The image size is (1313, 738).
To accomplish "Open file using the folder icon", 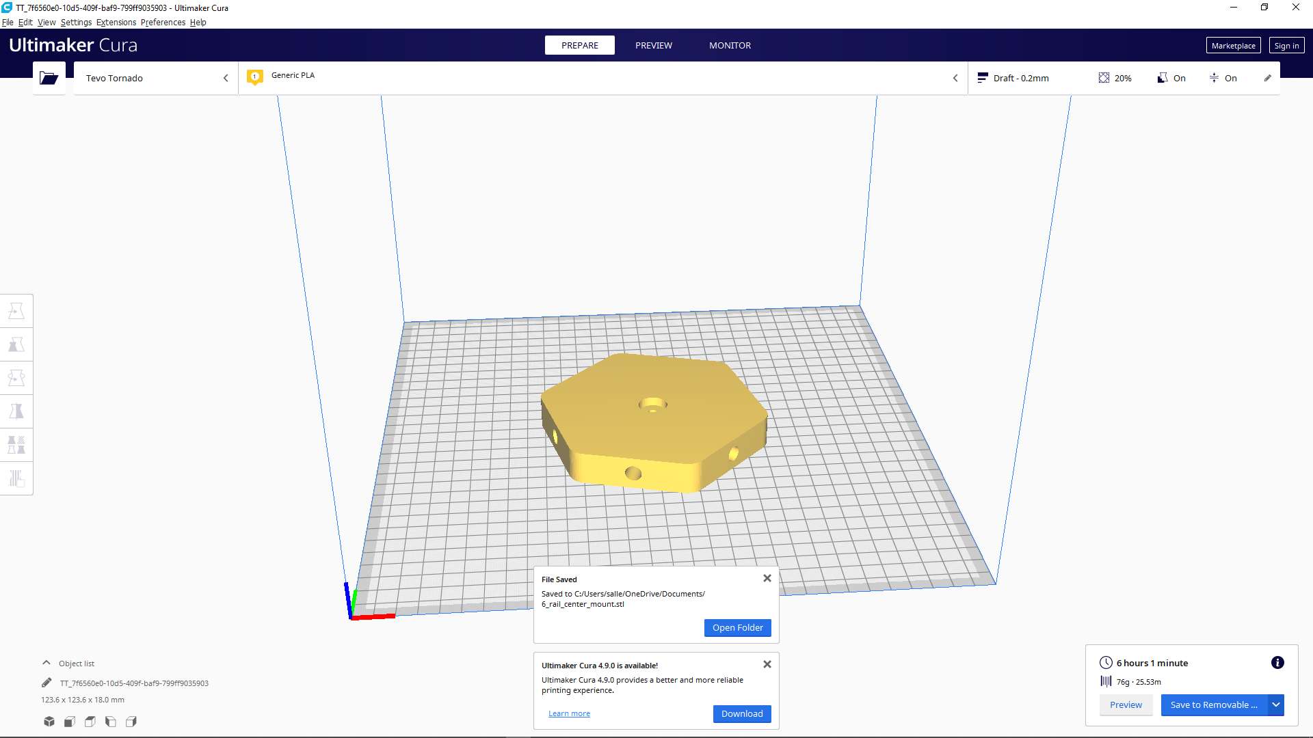I will click(49, 78).
